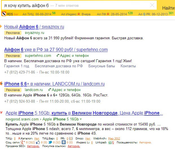Click the Twitter bird icon
Image resolution: width=175 pixels, height=149 pixels.
pos(50,142)
